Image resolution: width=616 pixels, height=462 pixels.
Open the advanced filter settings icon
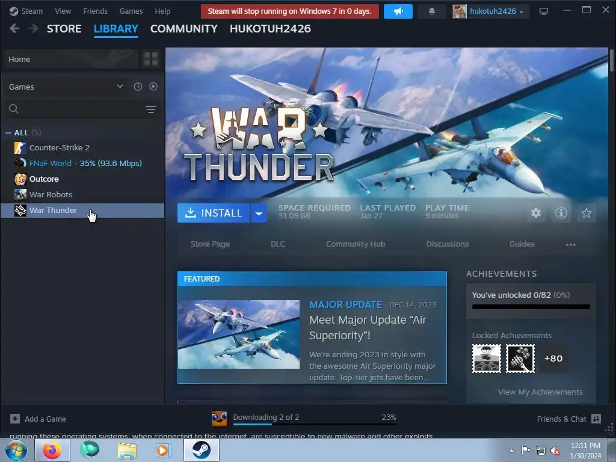tap(151, 109)
